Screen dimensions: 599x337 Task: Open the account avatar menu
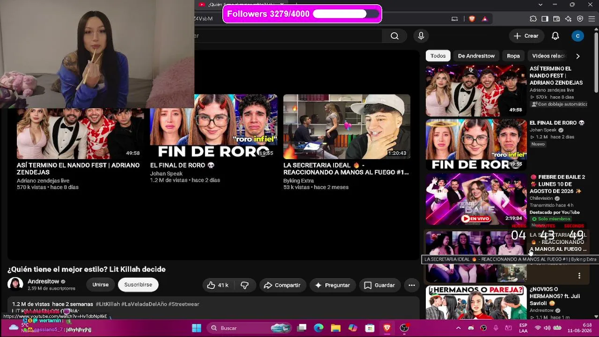point(577,36)
